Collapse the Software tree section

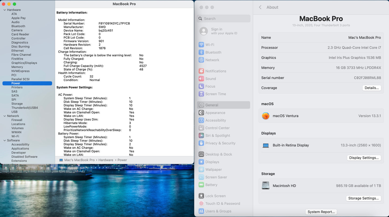5,140
